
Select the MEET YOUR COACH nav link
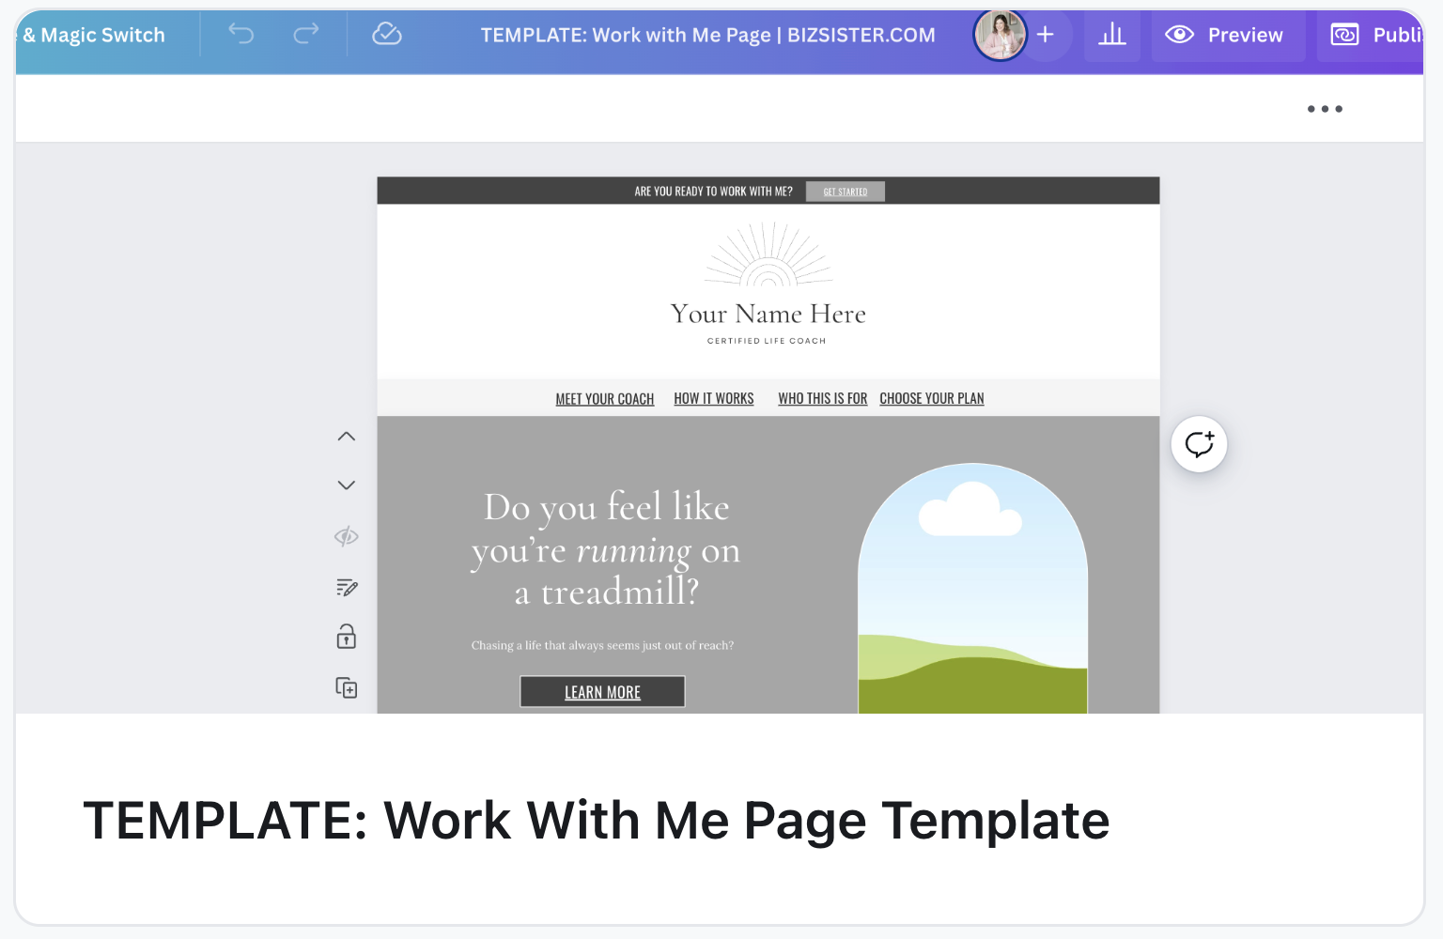(604, 399)
